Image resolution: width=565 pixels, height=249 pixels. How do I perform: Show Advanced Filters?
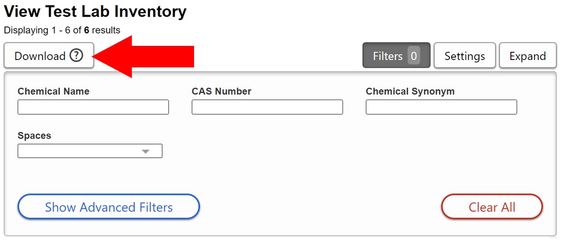[109, 207]
